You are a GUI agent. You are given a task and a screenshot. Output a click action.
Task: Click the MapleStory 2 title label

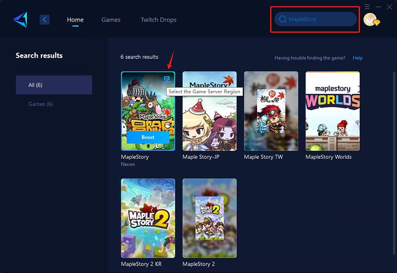click(198, 264)
